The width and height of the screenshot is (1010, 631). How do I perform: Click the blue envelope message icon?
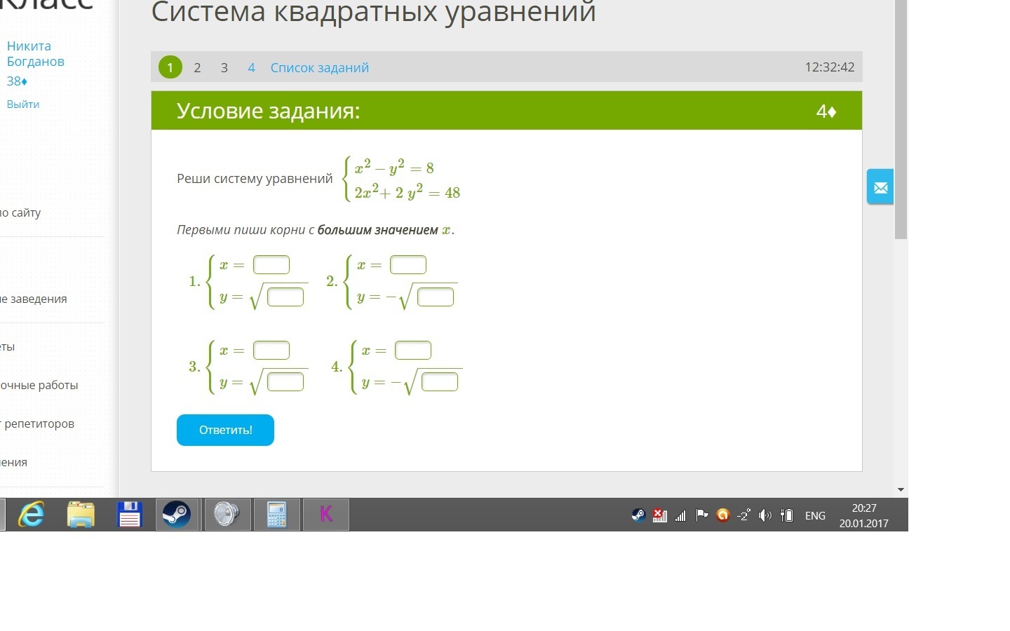pyautogui.click(x=880, y=187)
